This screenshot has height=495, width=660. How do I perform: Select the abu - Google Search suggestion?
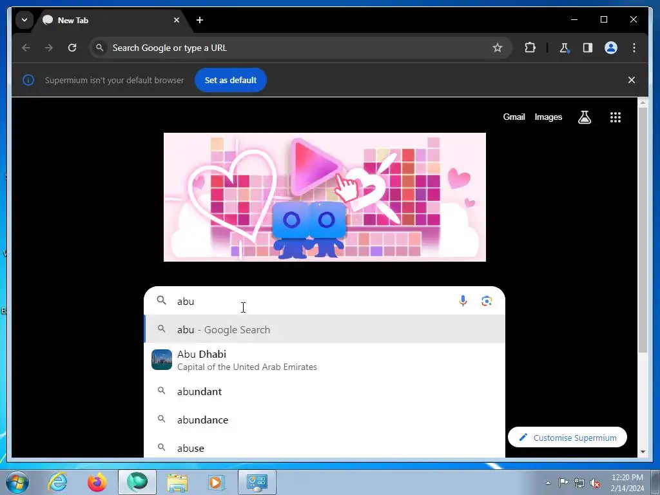click(x=325, y=329)
